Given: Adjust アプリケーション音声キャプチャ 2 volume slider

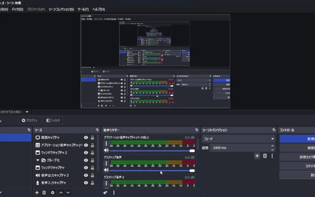Looking at the screenshot, I should coord(152,151).
